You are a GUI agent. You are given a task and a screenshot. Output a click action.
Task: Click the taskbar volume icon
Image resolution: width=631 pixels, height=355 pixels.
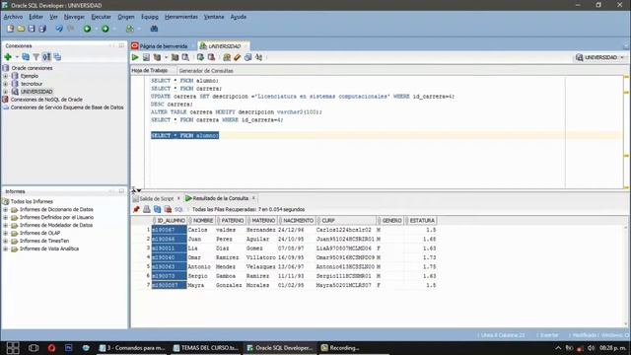tap(591, 348)
